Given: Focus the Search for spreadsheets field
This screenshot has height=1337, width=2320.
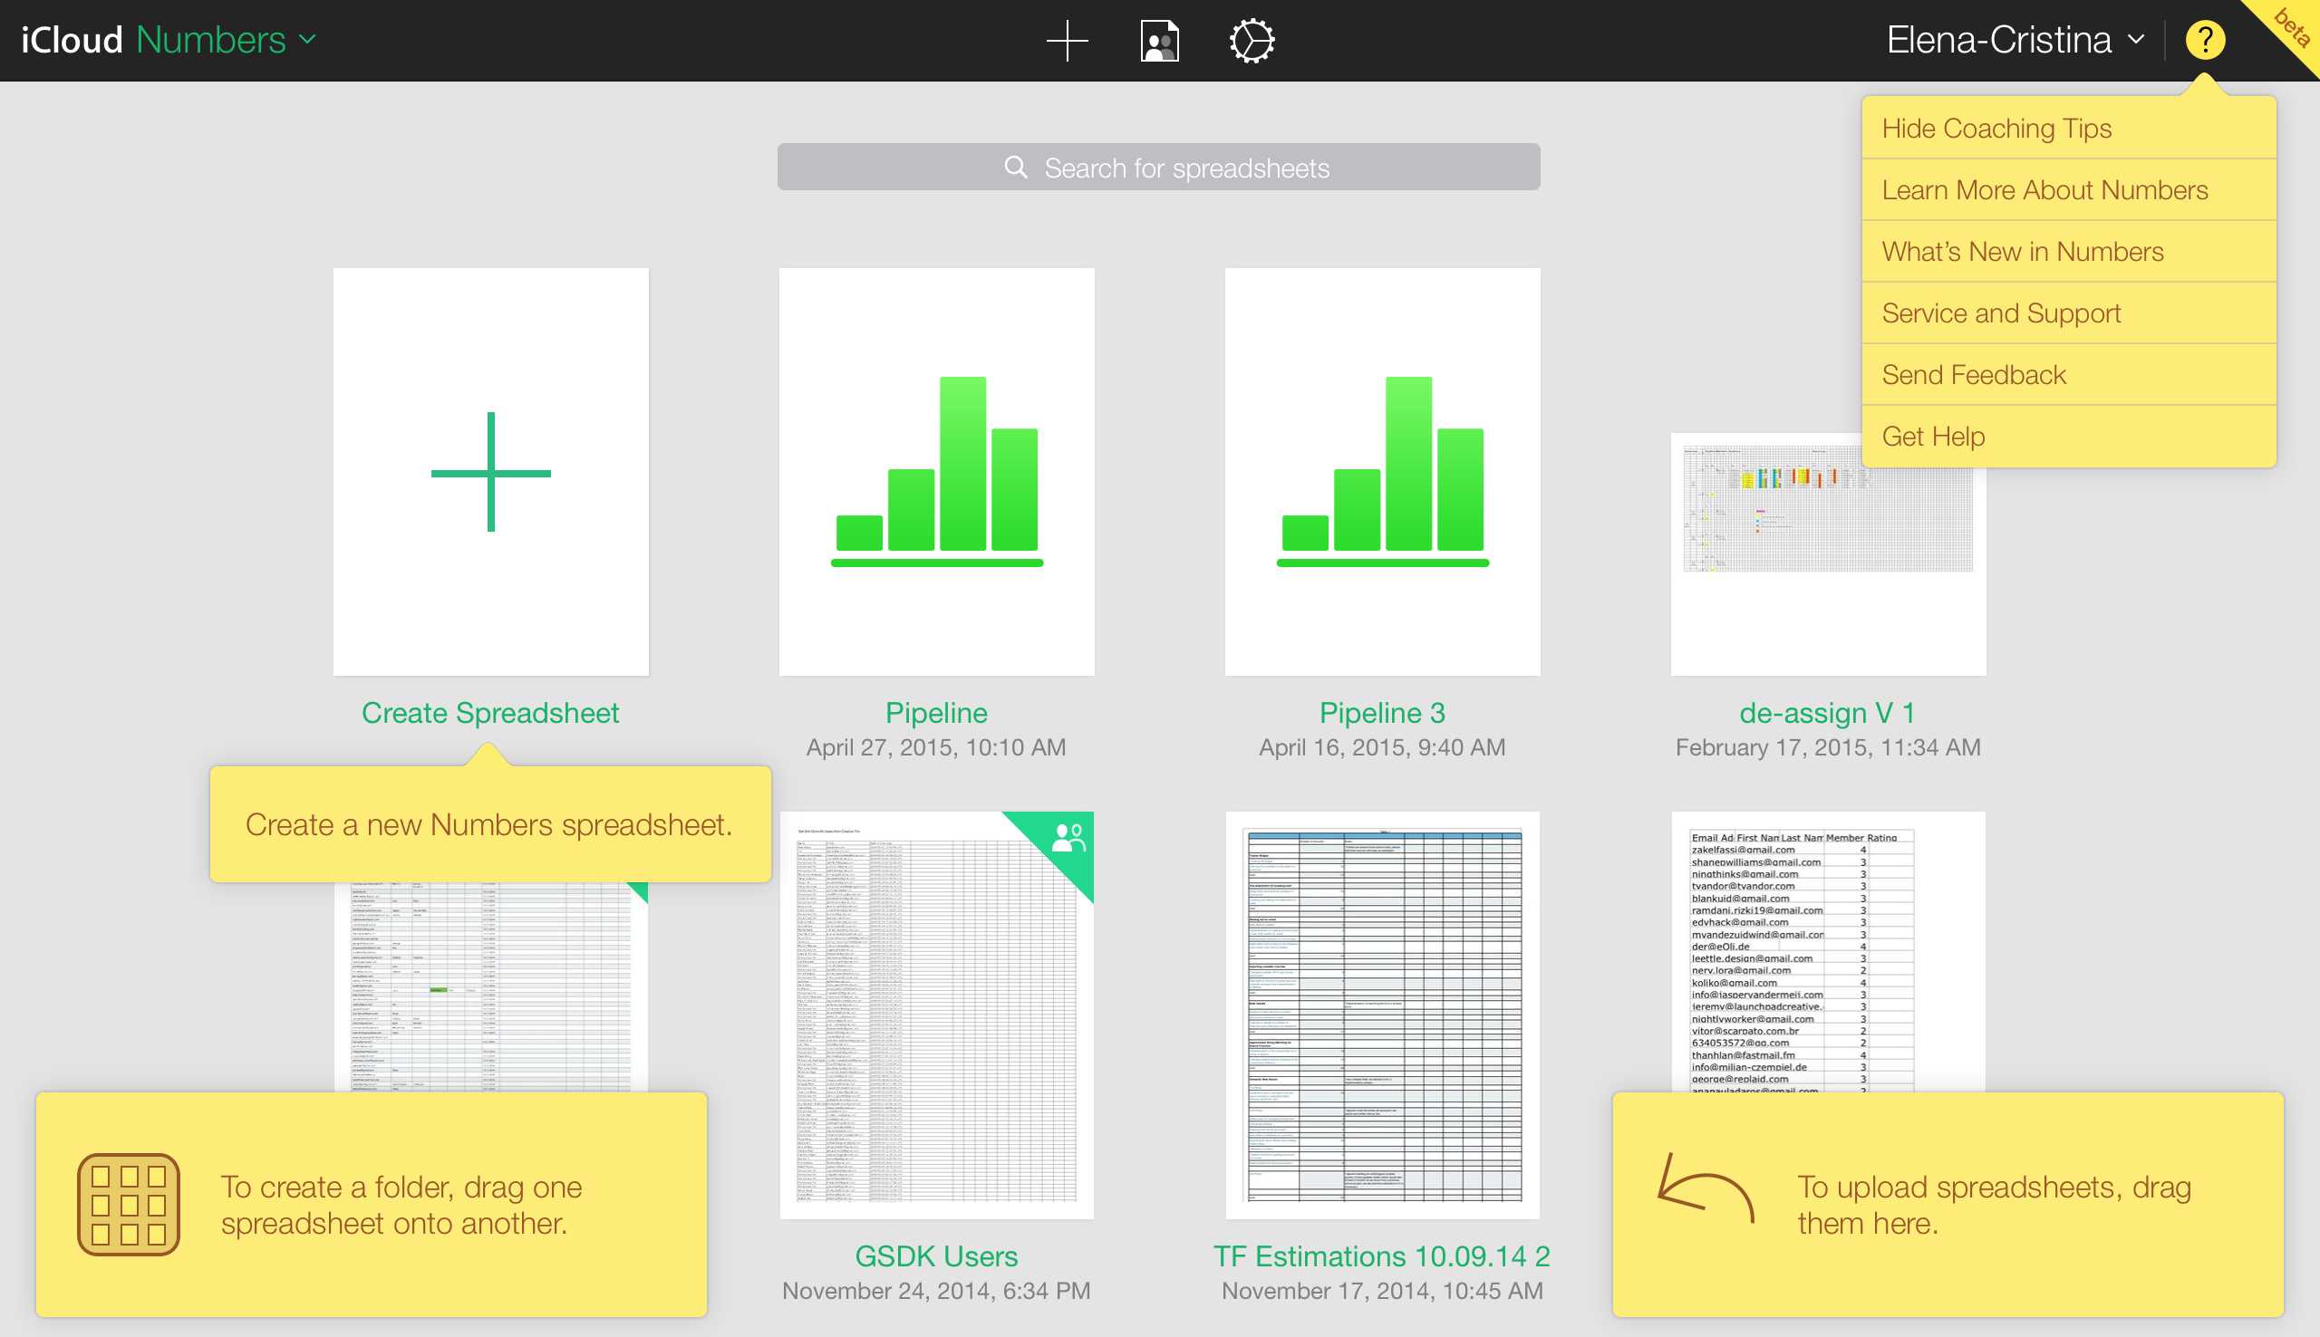Looking at the screenshot, I should click(1184, 167).
